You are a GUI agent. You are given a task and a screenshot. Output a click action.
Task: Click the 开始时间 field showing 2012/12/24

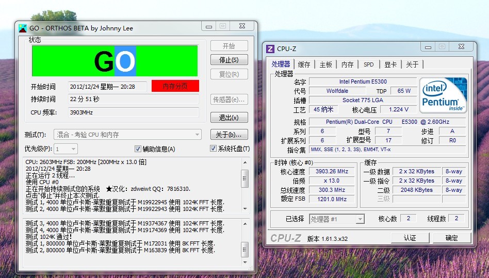click(108, 87)
